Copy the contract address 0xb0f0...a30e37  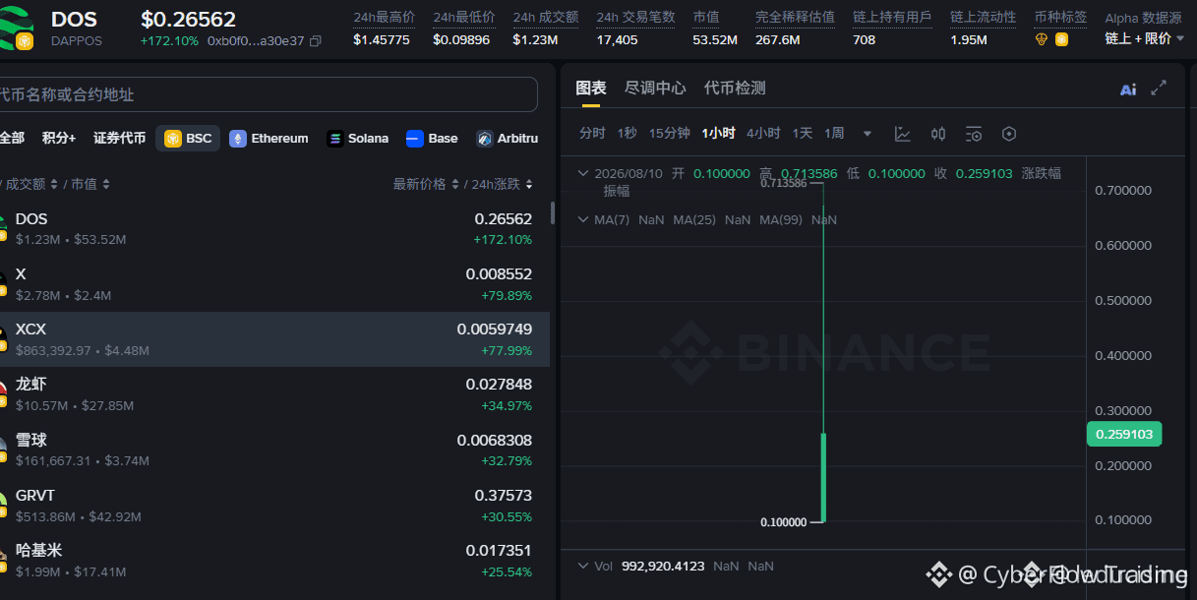[316, 41]
